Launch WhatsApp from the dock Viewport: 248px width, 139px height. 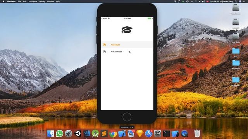click(60, 134)
